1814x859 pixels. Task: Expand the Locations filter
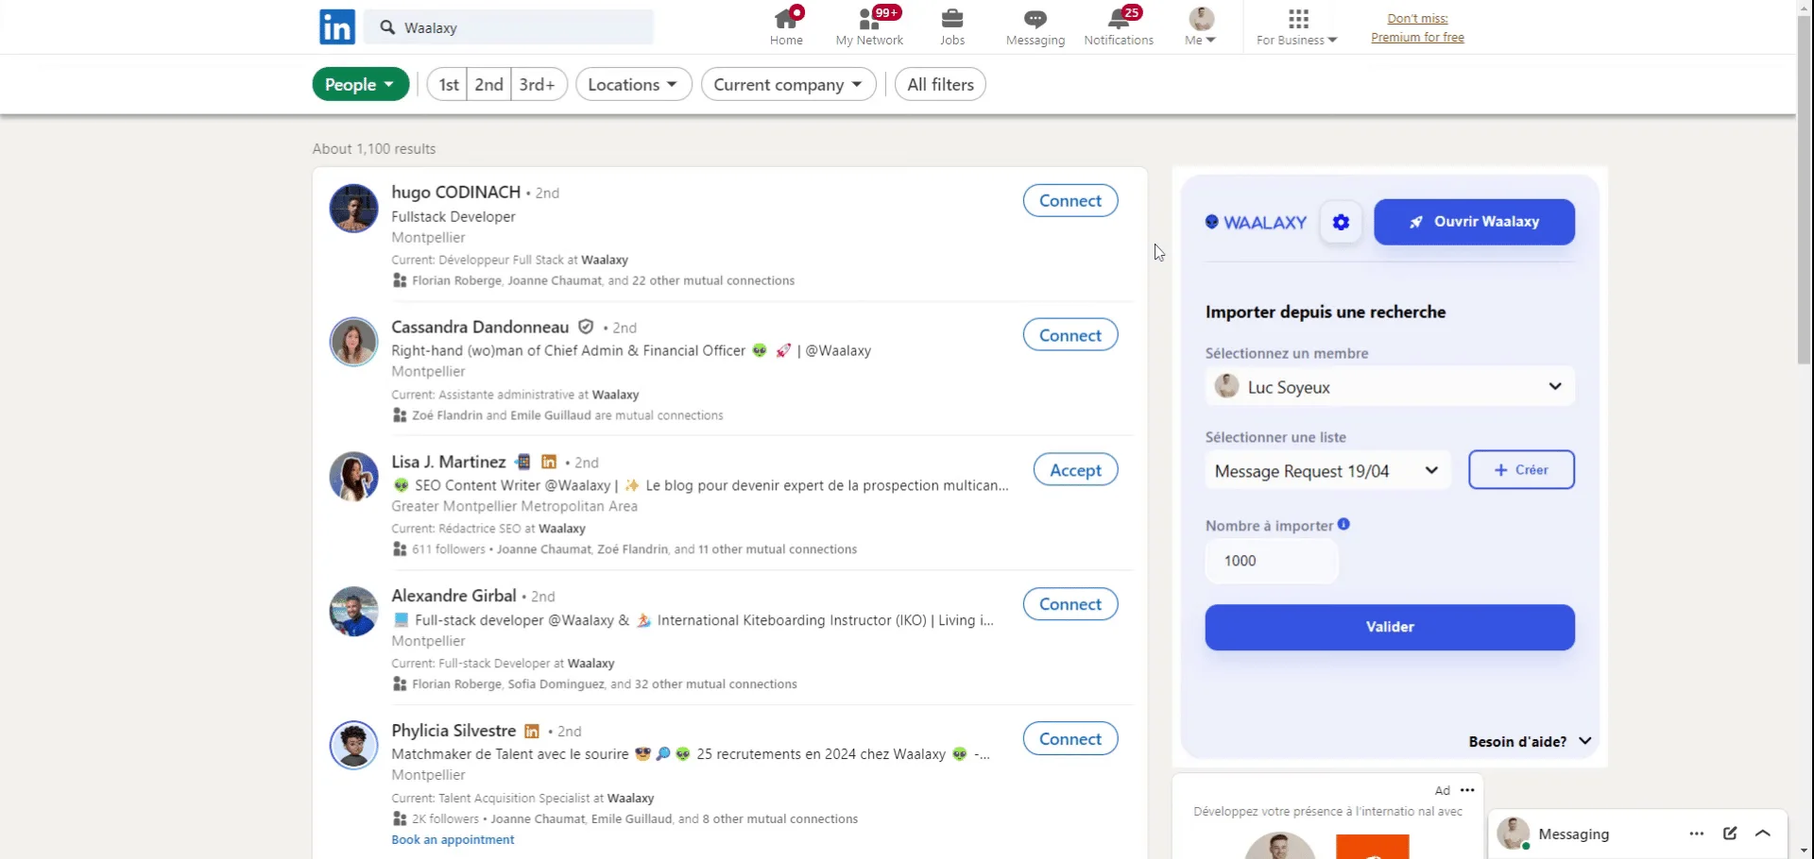point(633,84)
